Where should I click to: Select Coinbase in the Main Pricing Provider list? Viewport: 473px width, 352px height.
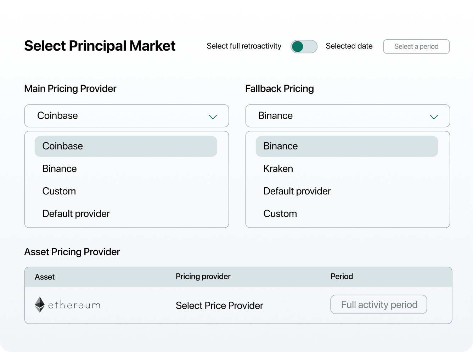pos(126,146)
